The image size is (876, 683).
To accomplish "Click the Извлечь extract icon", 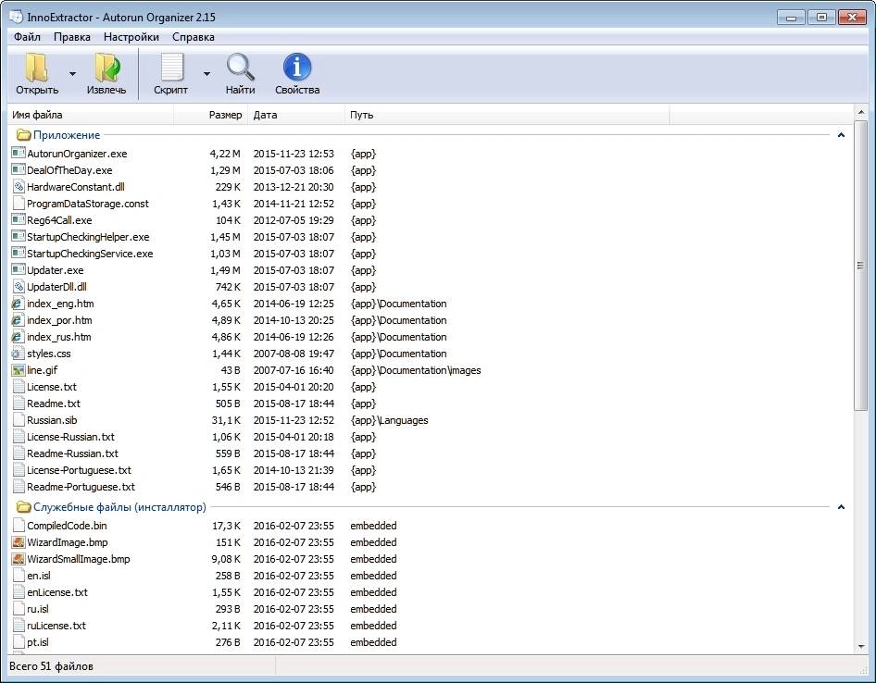I will pos(106,68).
